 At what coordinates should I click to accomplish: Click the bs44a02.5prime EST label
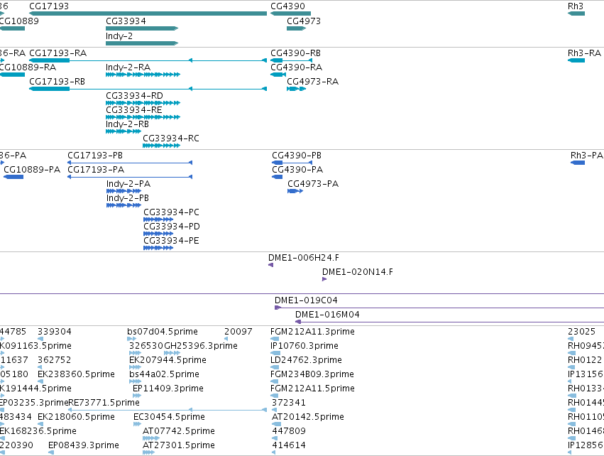(164, 374)
